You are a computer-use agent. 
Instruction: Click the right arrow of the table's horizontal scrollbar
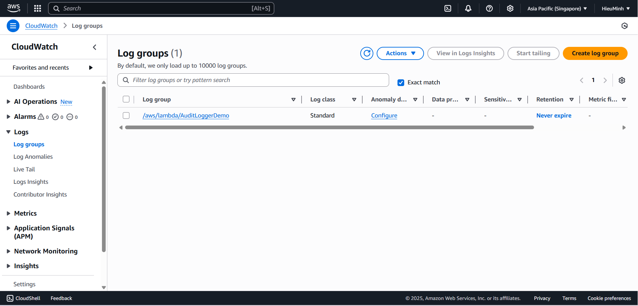624,128
